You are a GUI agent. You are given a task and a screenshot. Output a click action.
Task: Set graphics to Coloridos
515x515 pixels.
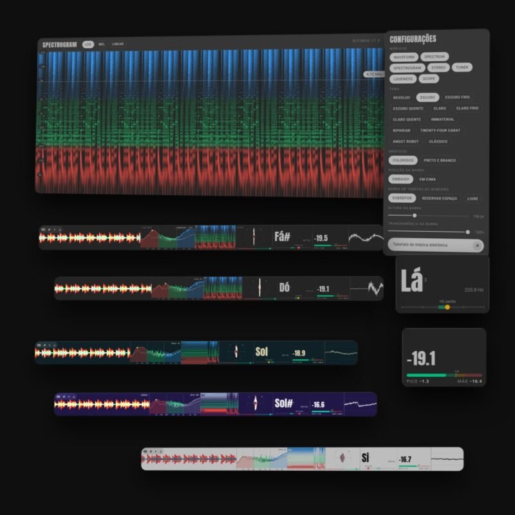click(403, 160)
